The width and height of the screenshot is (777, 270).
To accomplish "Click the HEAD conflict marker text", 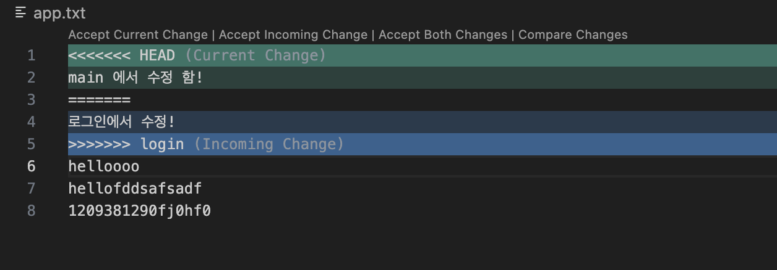I will tap(157, 55).
